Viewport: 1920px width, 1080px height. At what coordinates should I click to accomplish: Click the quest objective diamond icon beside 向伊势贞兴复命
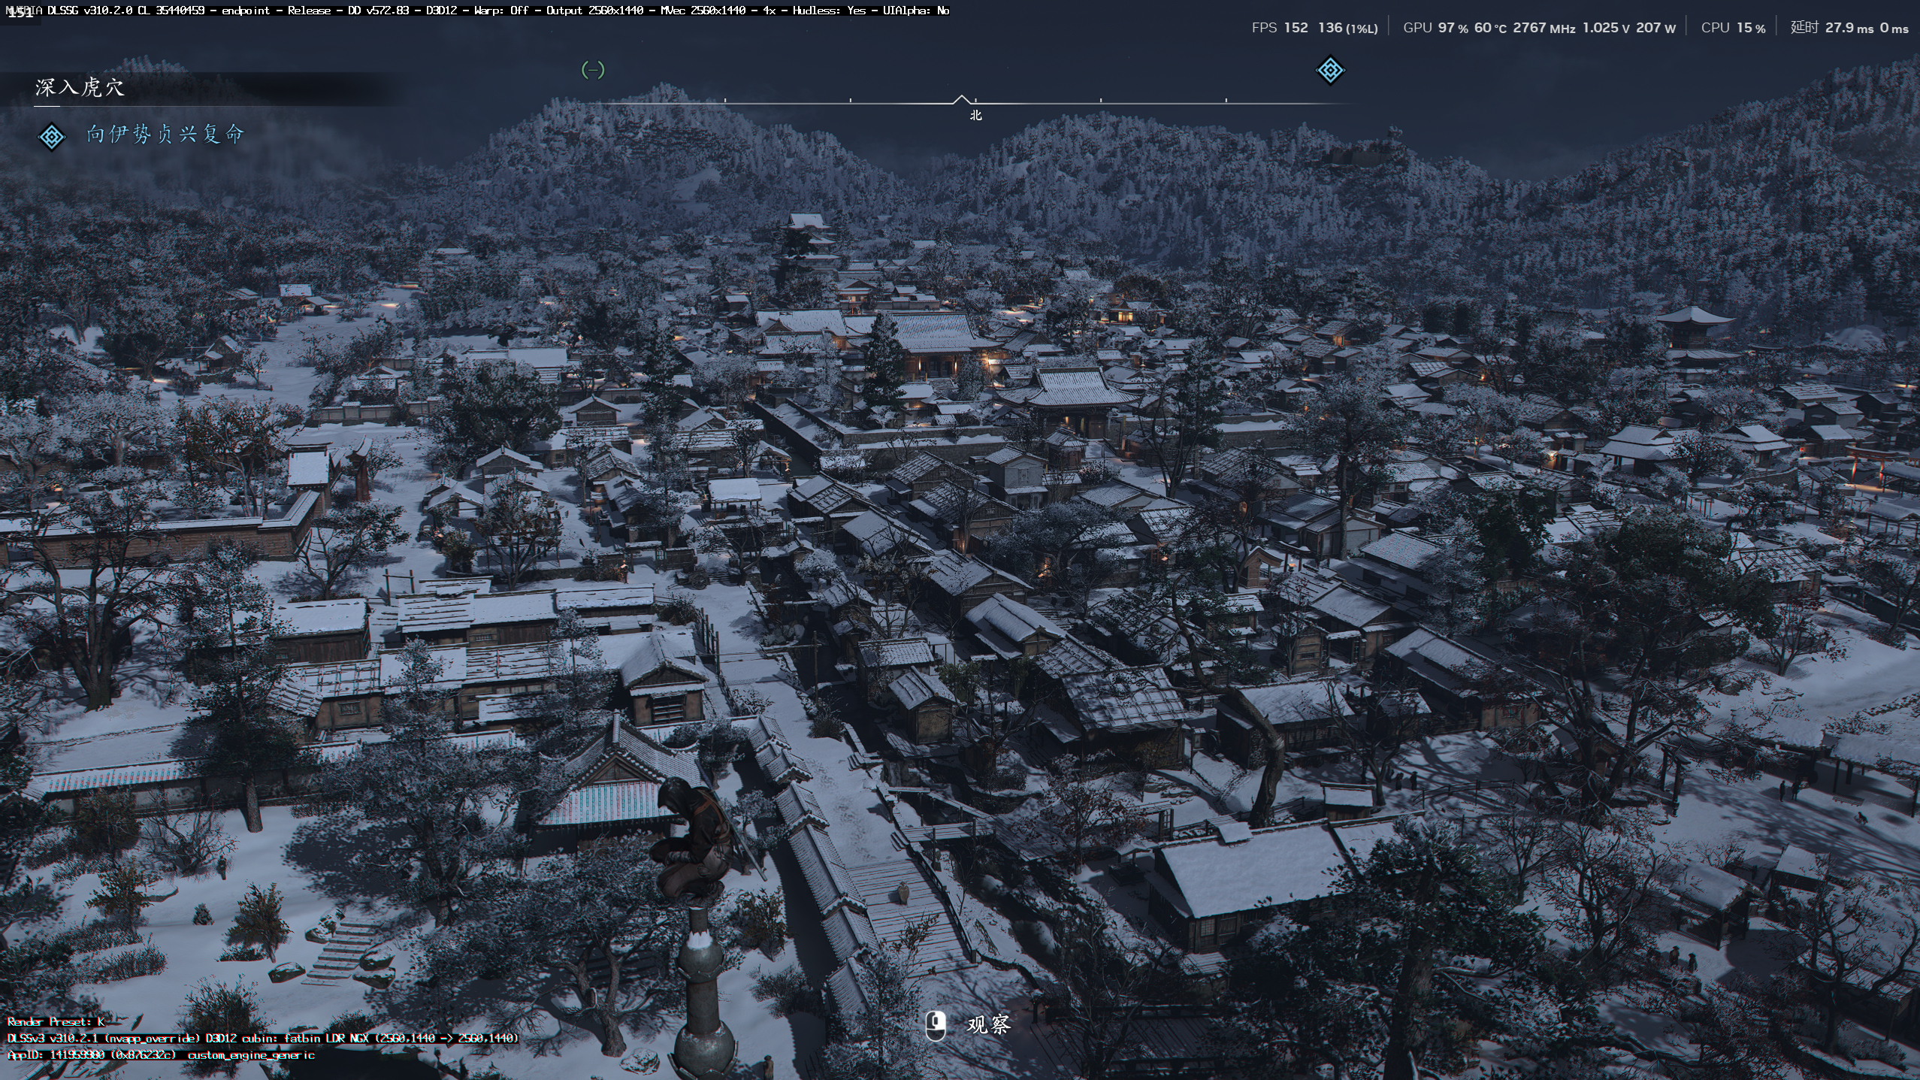(x=52, y=137)
